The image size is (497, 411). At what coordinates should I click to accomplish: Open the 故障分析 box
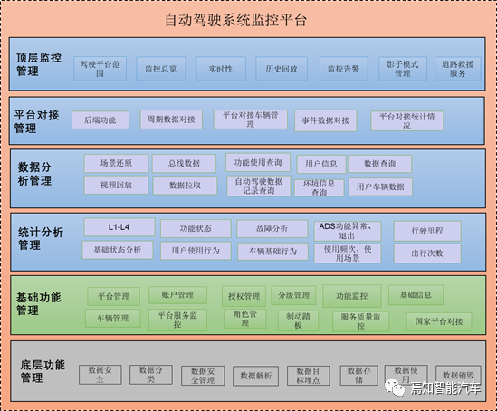coord(272,228)
